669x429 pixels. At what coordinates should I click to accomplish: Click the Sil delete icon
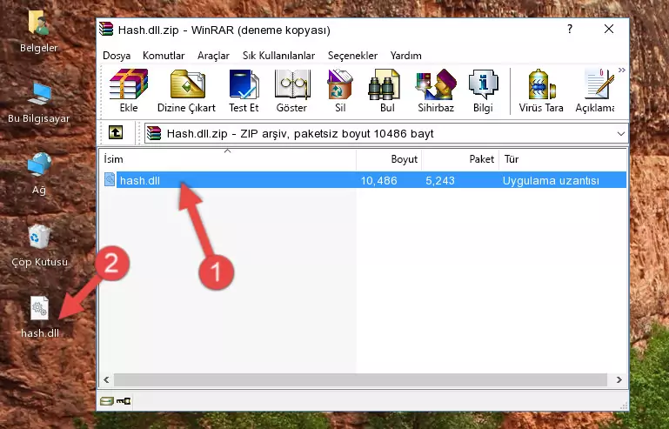[x=340, y=90]
